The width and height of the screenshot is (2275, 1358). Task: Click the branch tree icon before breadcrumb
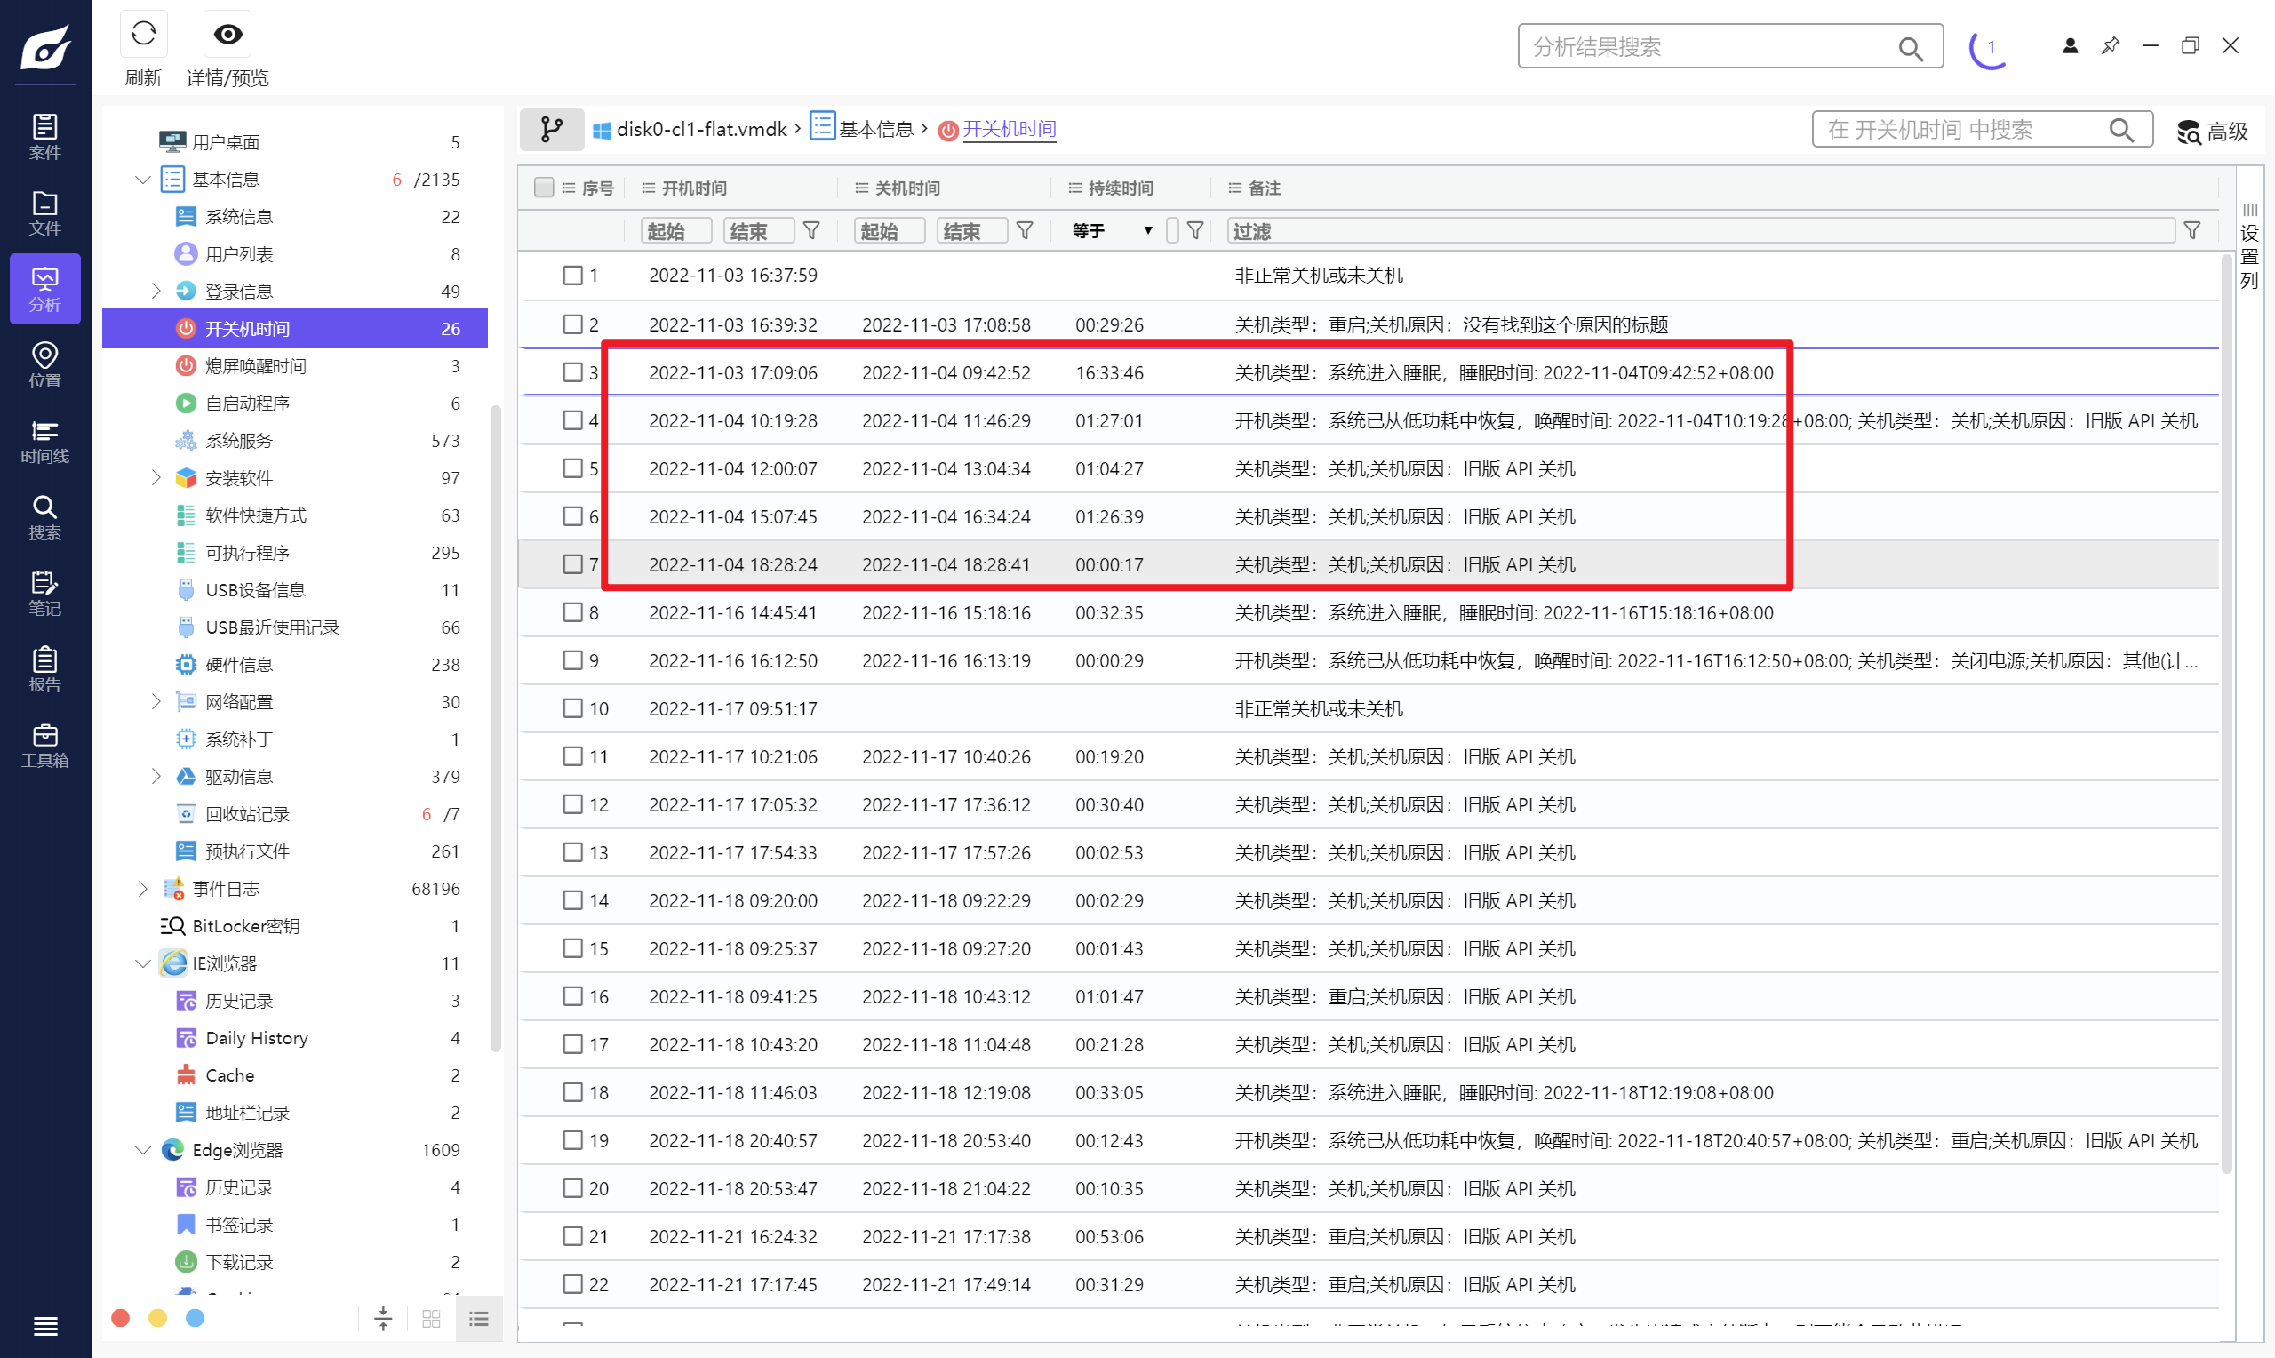point(552,129)
